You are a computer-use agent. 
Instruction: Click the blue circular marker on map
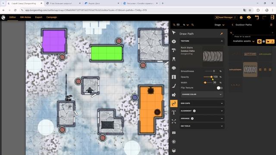135,98
